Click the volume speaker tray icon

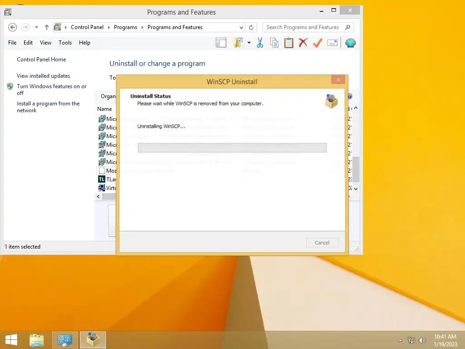coord(422,340)
